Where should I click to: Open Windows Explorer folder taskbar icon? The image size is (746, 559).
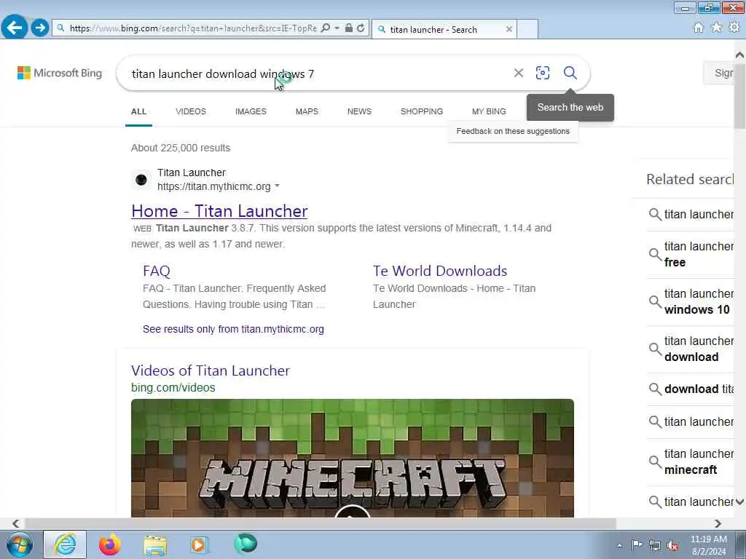(x=155, y=544)
